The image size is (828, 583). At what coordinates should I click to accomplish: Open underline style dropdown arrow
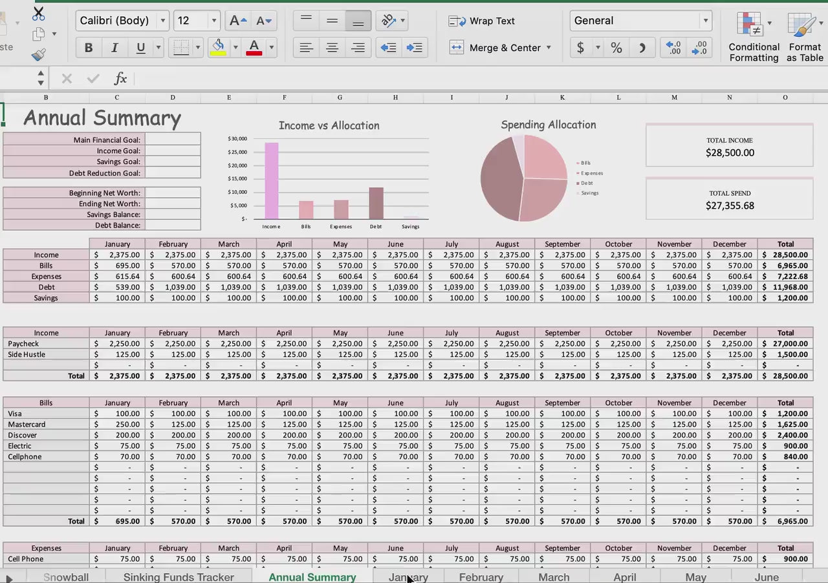click(158, 47)
